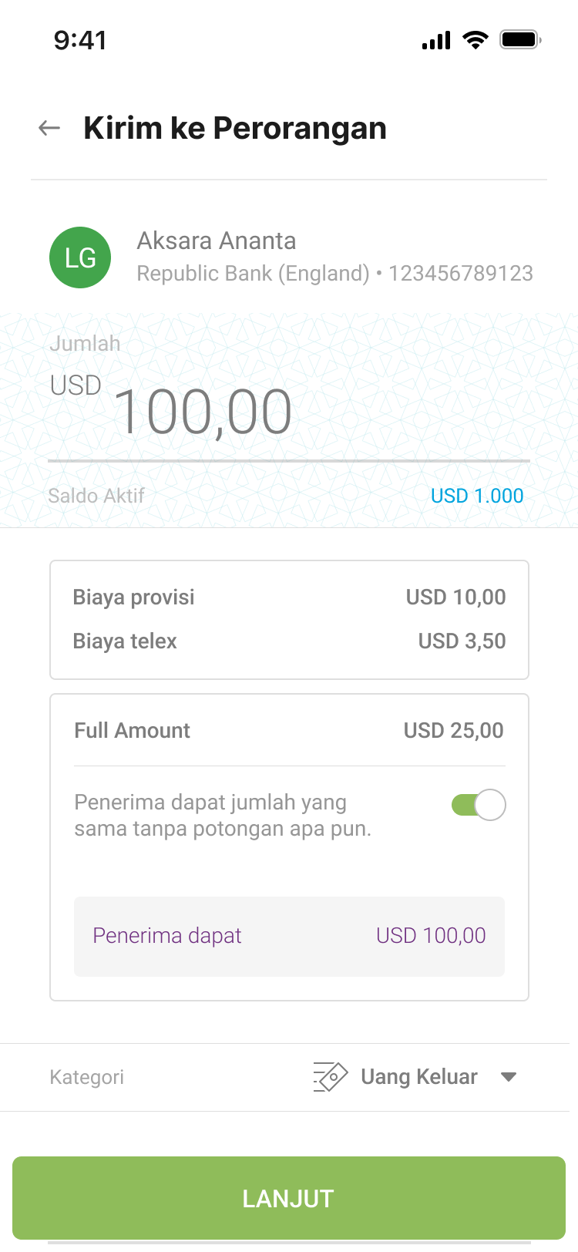Tap the battery status icon
The image size is (578, 1252).
pyautogui.click(x=520, y=39)
